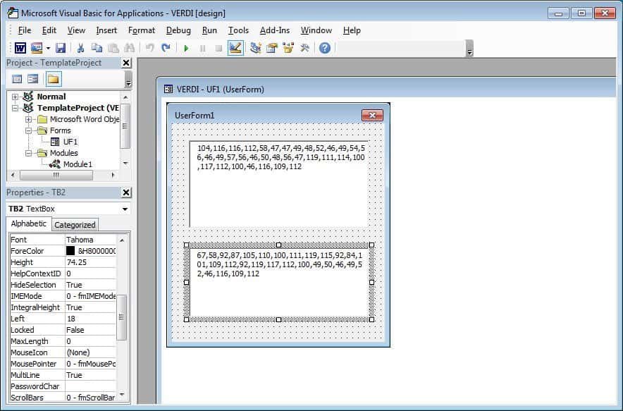
Task: Open the Format menu
Action: [142, 30]
